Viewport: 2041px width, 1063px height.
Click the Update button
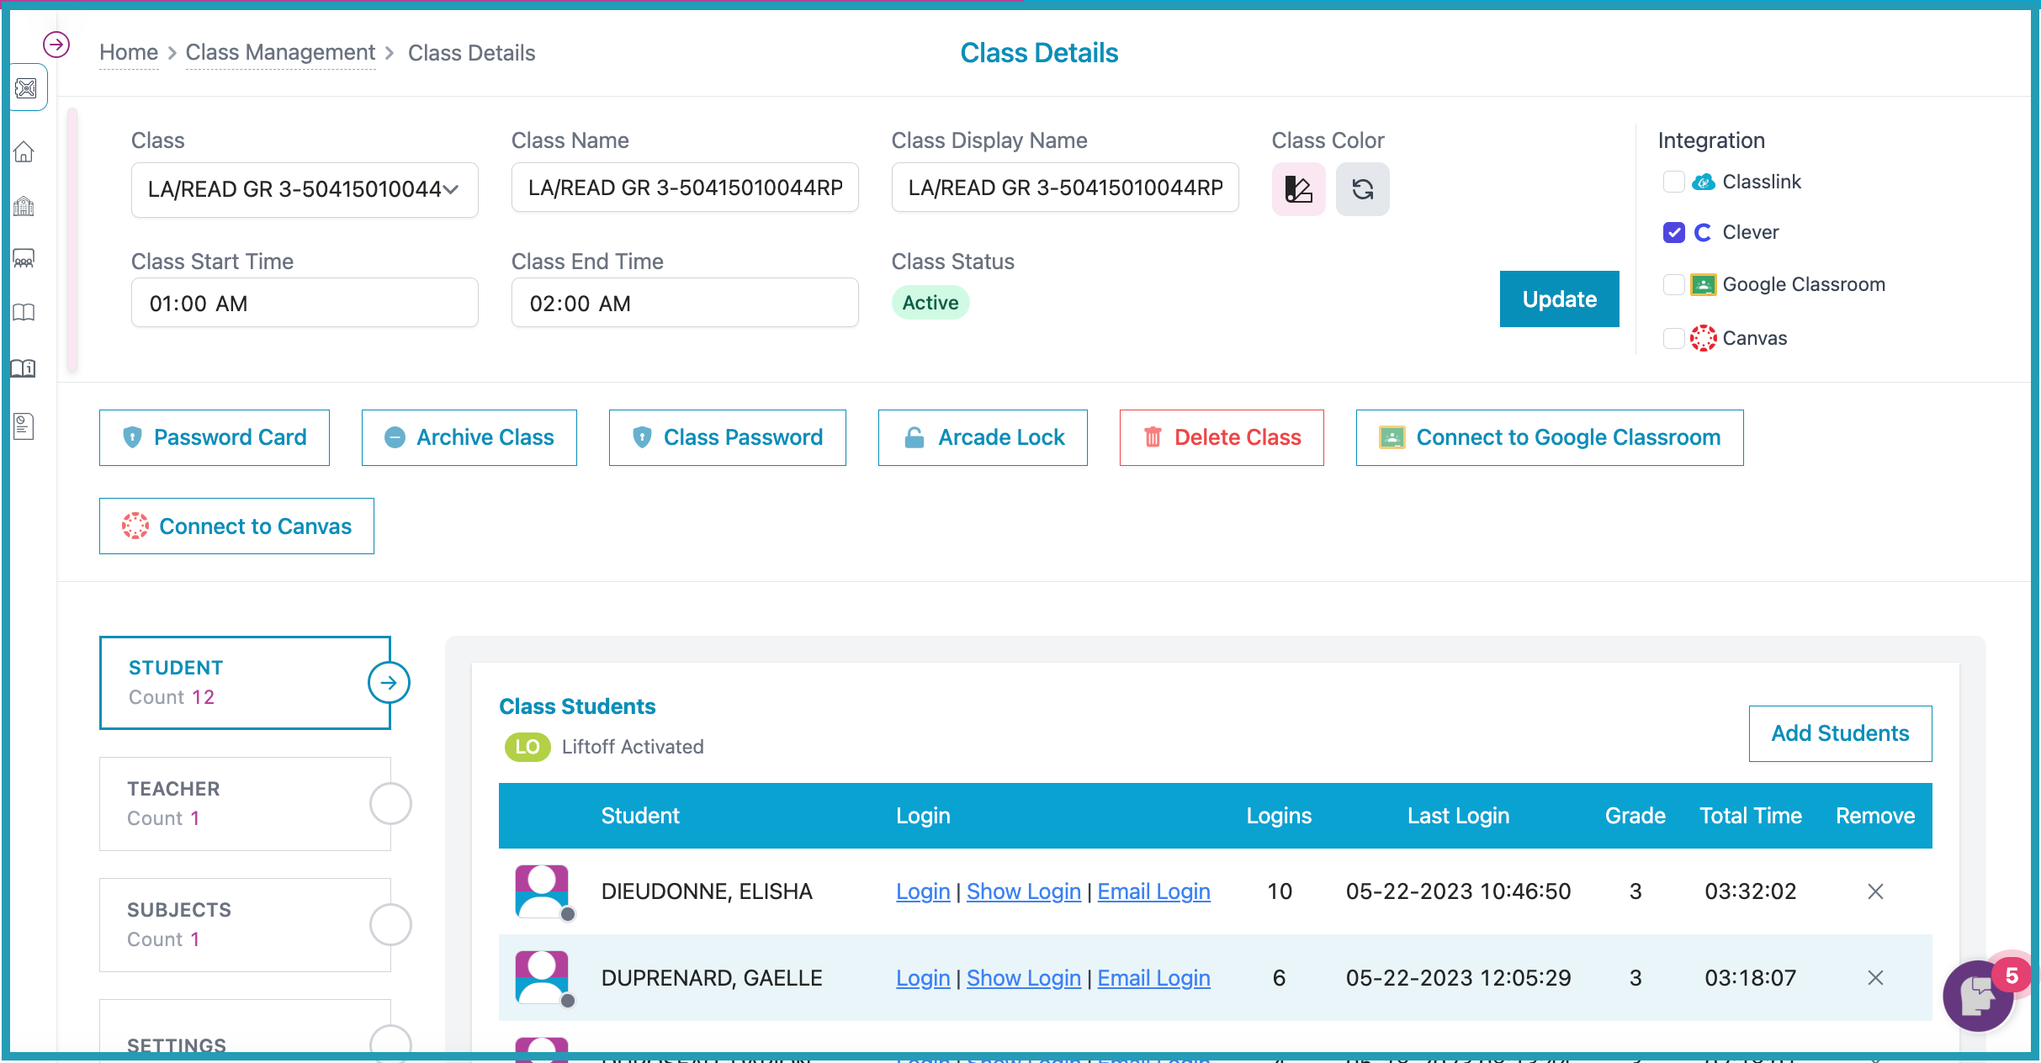1559,299
